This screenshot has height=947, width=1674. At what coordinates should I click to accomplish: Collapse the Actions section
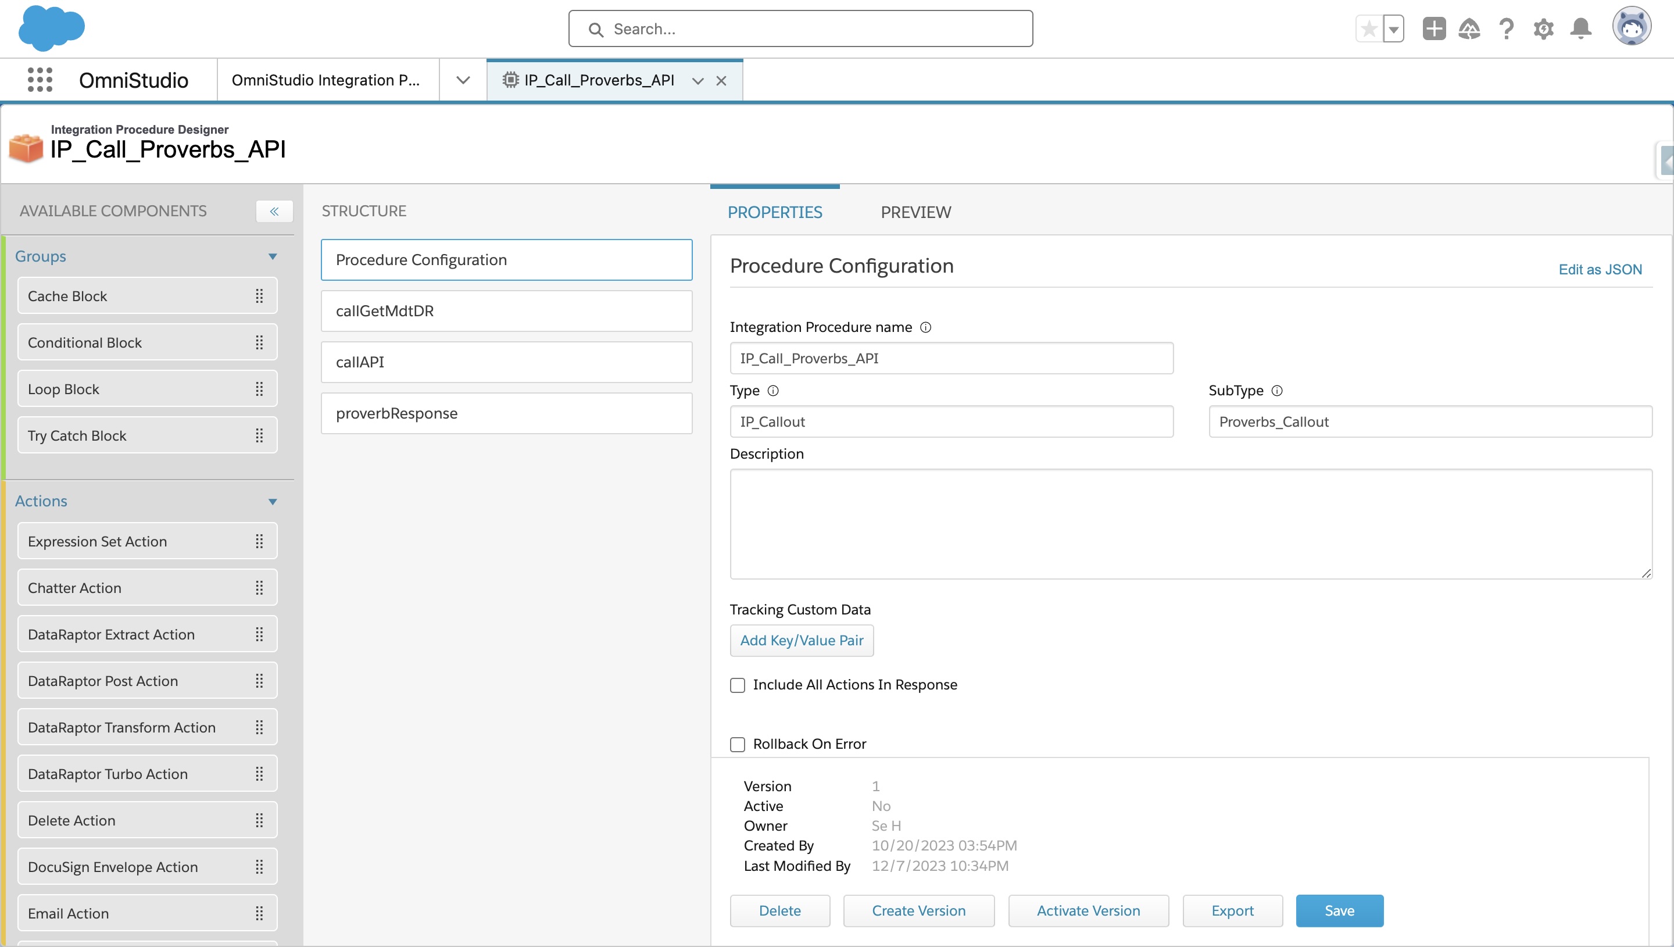click(x=273, y=502)
